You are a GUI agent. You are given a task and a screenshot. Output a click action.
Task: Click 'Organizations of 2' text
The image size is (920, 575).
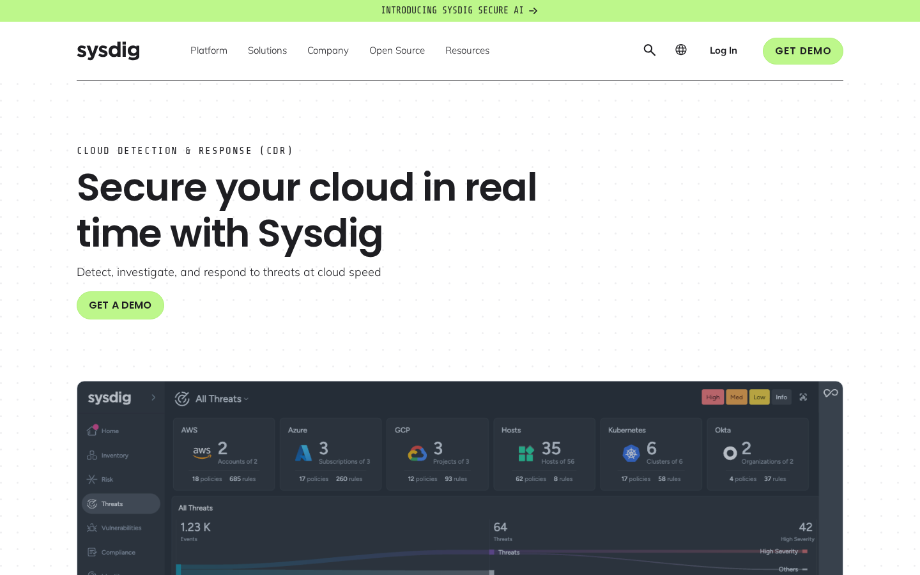click(x=767, y=461)
